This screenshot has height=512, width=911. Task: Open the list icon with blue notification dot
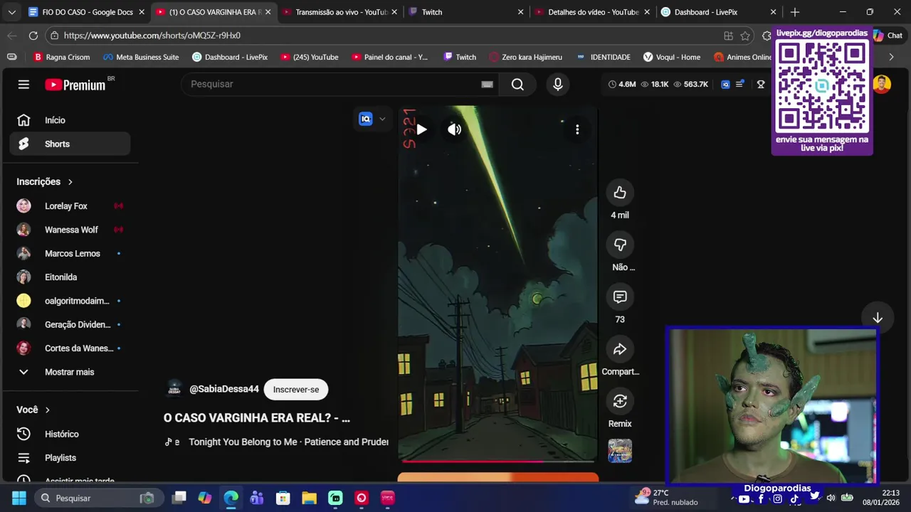click(x=740, y=84)
